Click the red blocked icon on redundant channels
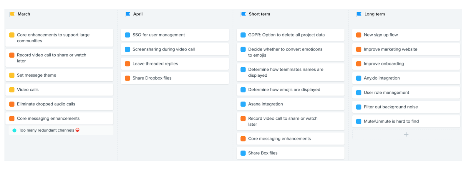 (77, 130)
